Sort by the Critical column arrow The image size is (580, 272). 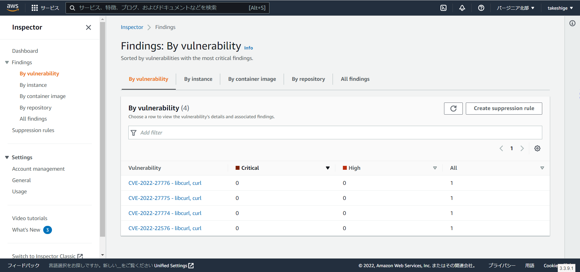coord(328,168)
